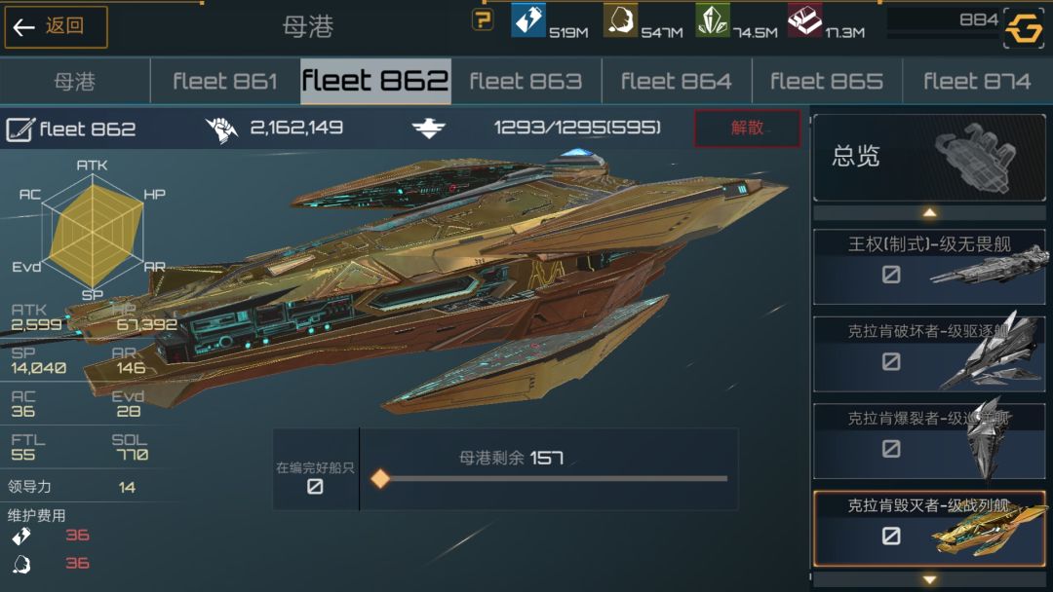Toggle checkbox on 克拉肯破坏者 destroyer card
The height and width of the screenshot is (592, 1053).
click(891, 361)
